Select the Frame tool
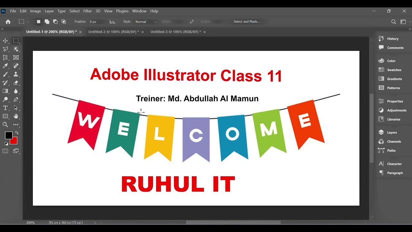The image size is (412, 232). click(16, 58)
